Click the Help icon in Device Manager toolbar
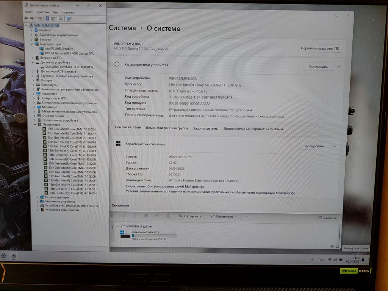Screen dimensions: 388x291 pos(47,18)
